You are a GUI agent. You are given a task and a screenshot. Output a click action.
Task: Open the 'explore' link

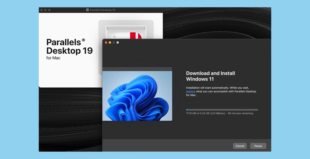[191, 91]
